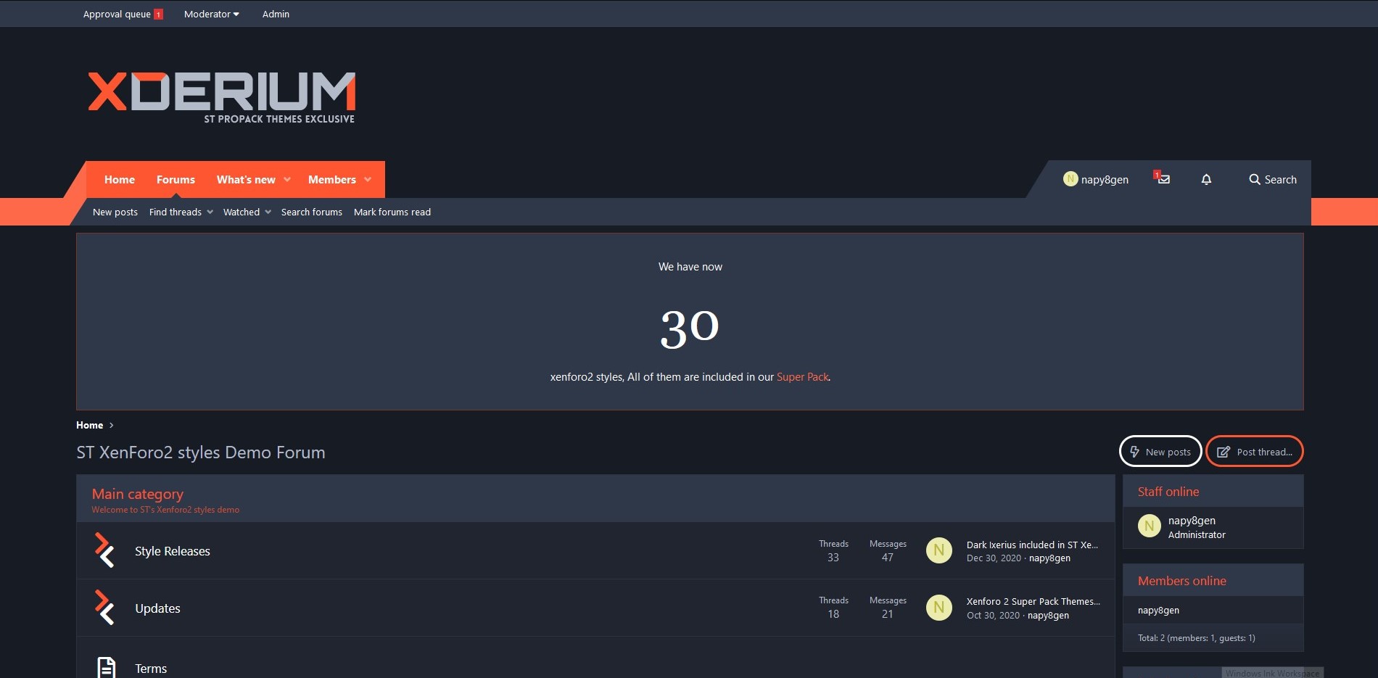The height and width of the screenshot is (678, 1378).
Task: Click the Xderium logo
Action: click(222, 97)
